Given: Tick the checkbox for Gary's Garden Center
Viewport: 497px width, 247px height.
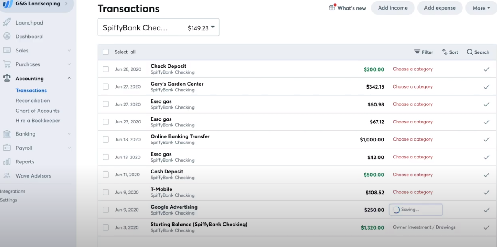Looking at the screenshot, I should [x=105, y=86].
